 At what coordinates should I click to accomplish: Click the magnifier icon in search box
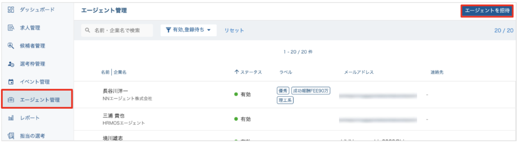[x=87, y=30]
